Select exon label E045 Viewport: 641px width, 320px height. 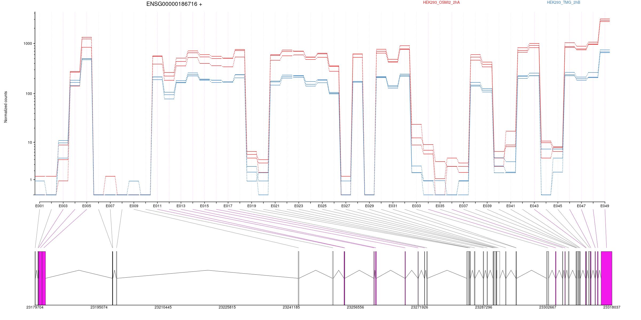[558, 206]
